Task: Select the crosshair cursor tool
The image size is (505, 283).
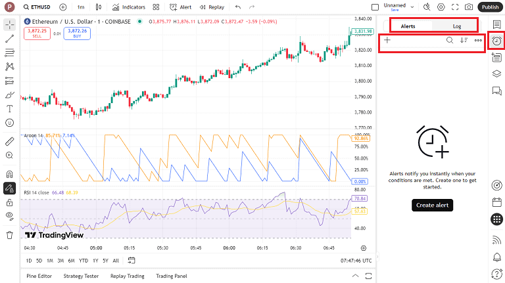Action: coord(10,25)
